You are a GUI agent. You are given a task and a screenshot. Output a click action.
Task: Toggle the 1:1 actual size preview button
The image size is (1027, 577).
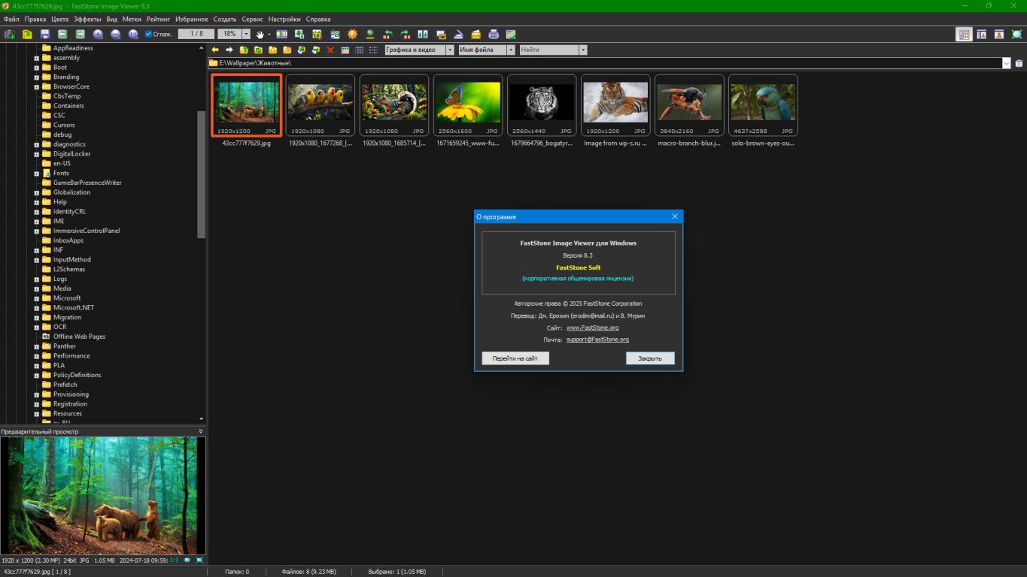(x=175, y=560)
